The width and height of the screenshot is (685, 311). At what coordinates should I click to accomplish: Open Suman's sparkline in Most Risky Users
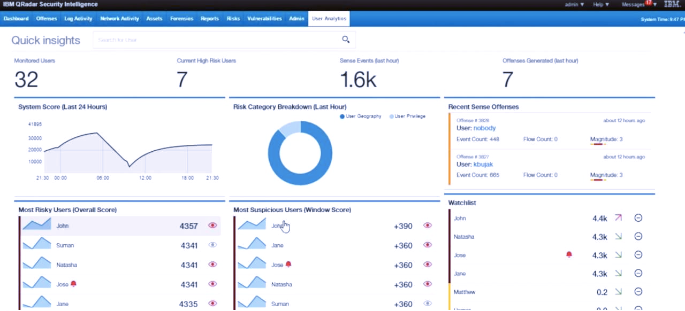coord(37,244)
